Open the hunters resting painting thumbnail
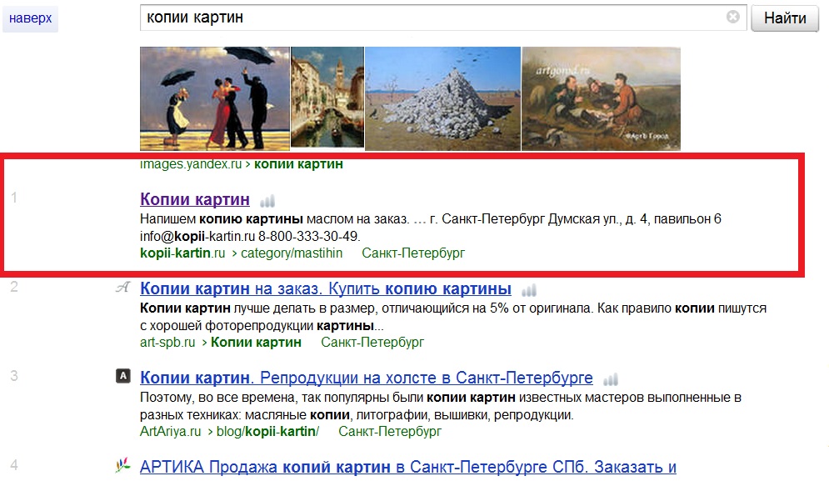 602,98
